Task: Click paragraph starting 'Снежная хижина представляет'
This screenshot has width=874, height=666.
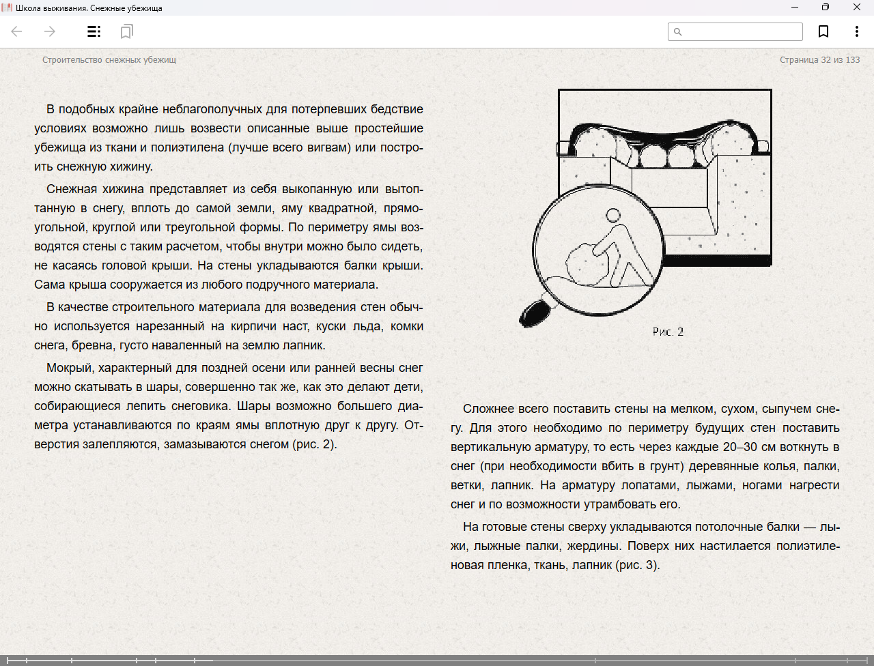Action: 229,237
